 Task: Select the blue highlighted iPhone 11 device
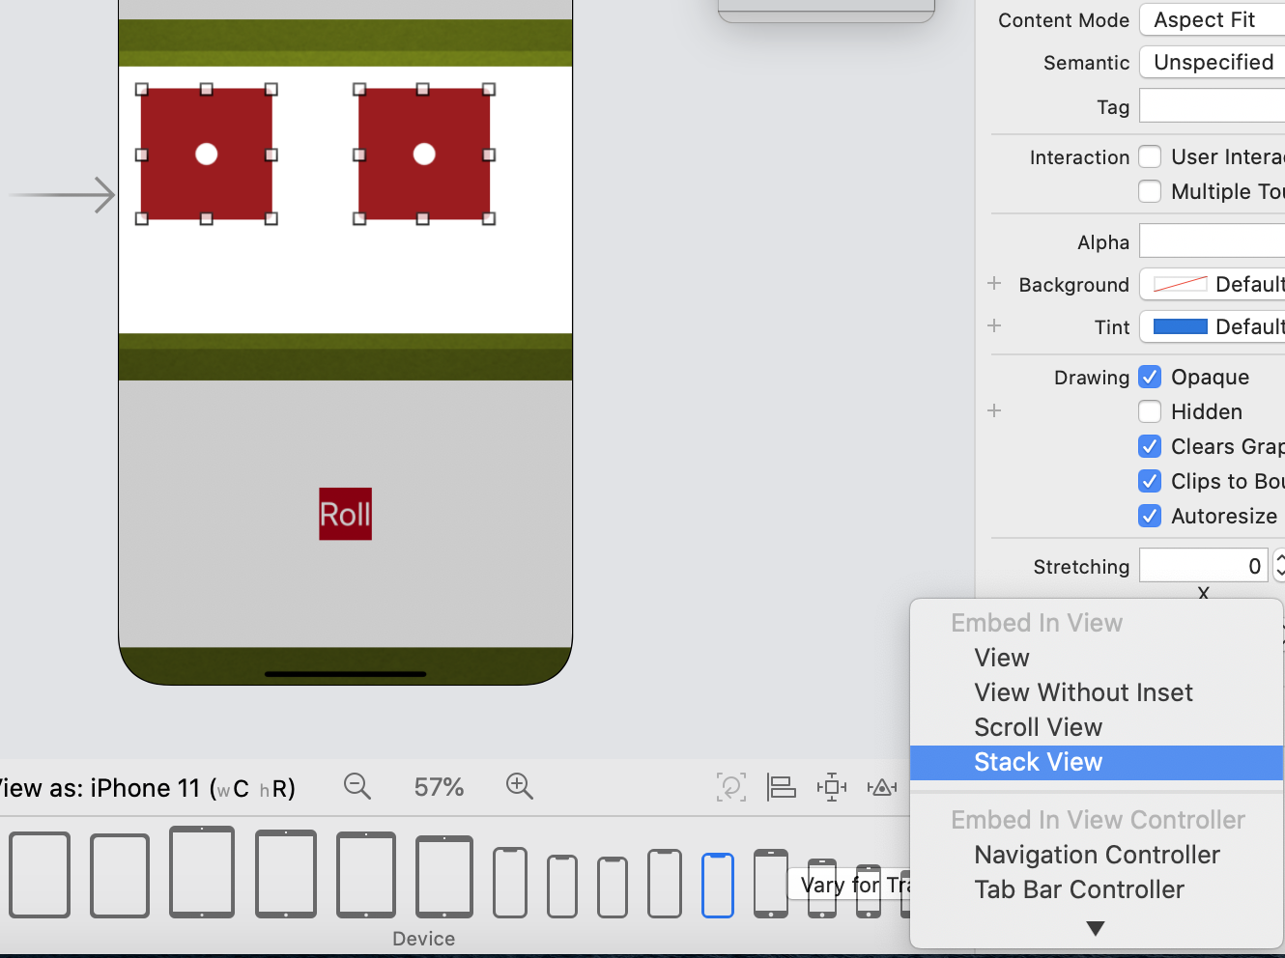717,885
